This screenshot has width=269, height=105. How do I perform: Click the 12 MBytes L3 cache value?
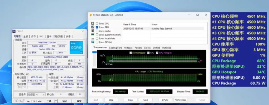click(67, 87)
